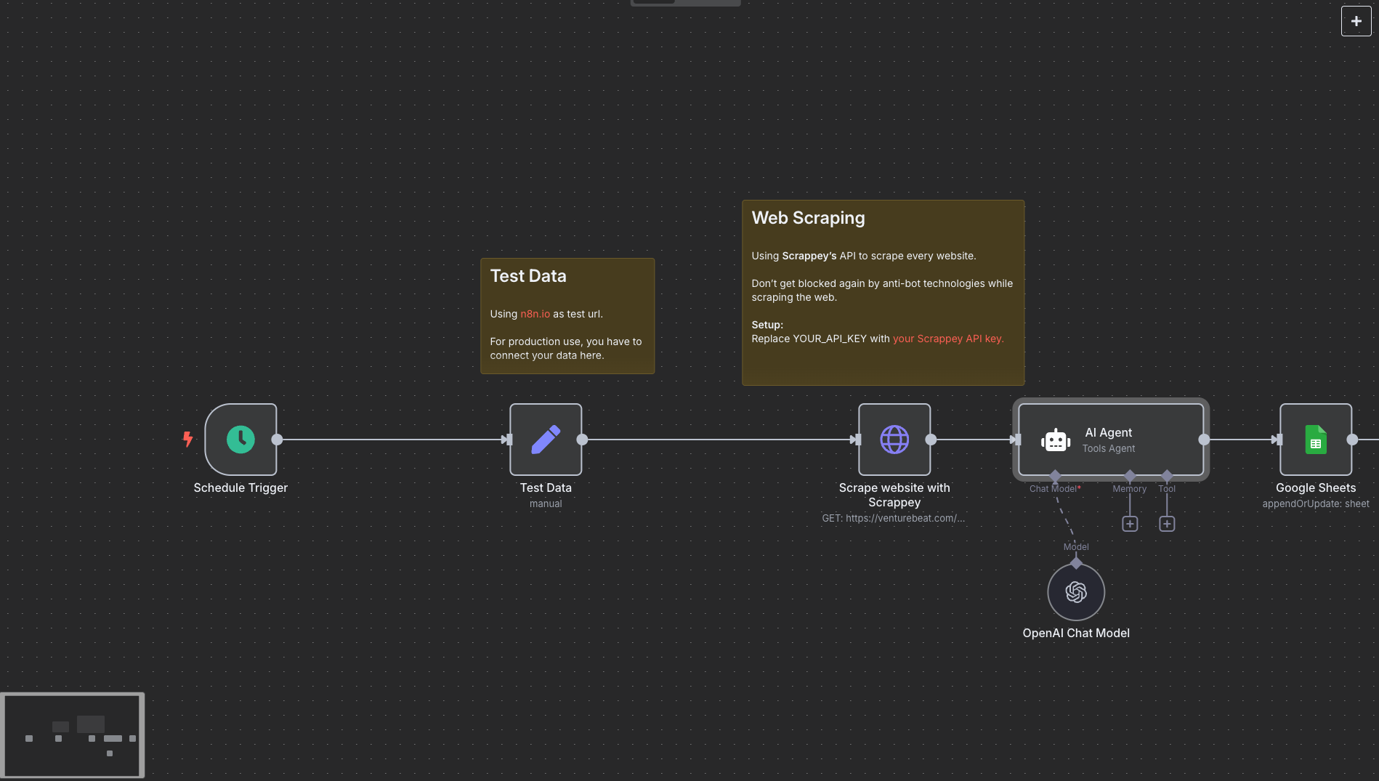The height and width of the screenshot is (781, 1379).
Task: Click the Chat Model diamond connector
Action: click(1055, 476)
